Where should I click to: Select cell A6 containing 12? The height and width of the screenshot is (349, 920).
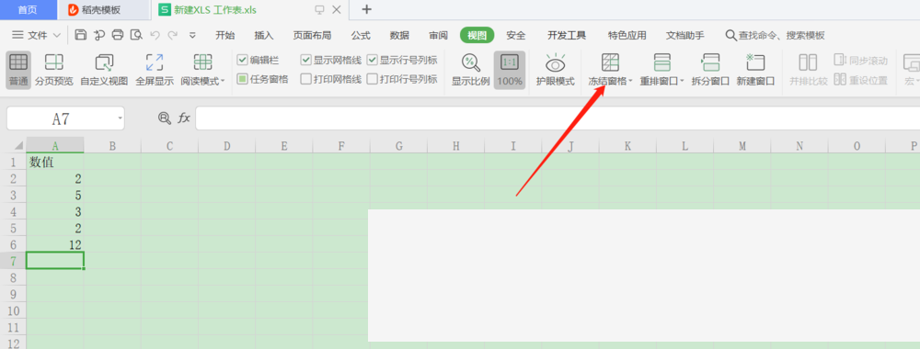55,244
